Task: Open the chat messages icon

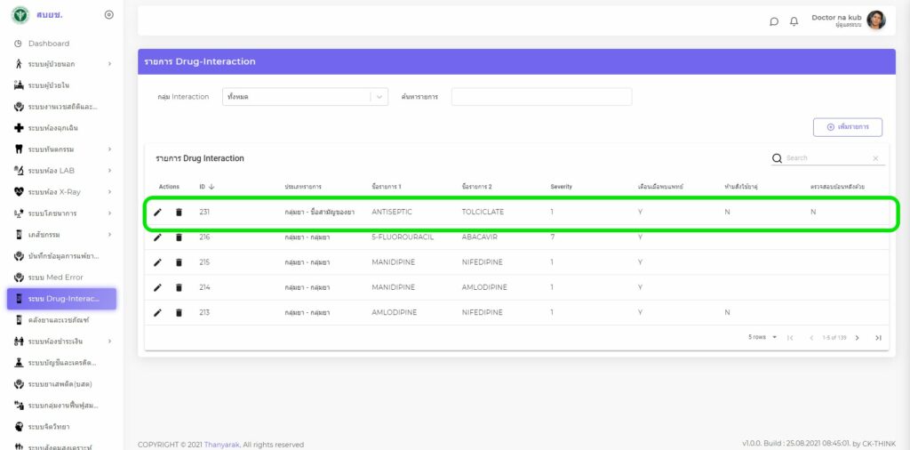Action: point(774,21)
